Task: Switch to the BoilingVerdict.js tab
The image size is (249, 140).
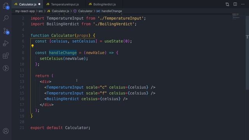Action: click(x=104, y=4)
